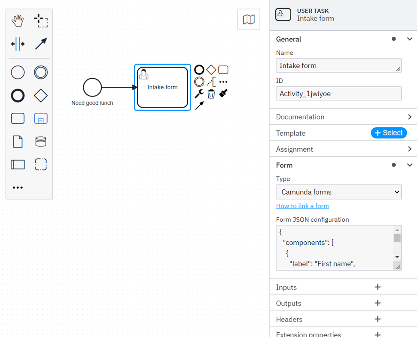Click the Headers section label
417x337 pixels.
[x=289, y=319]
